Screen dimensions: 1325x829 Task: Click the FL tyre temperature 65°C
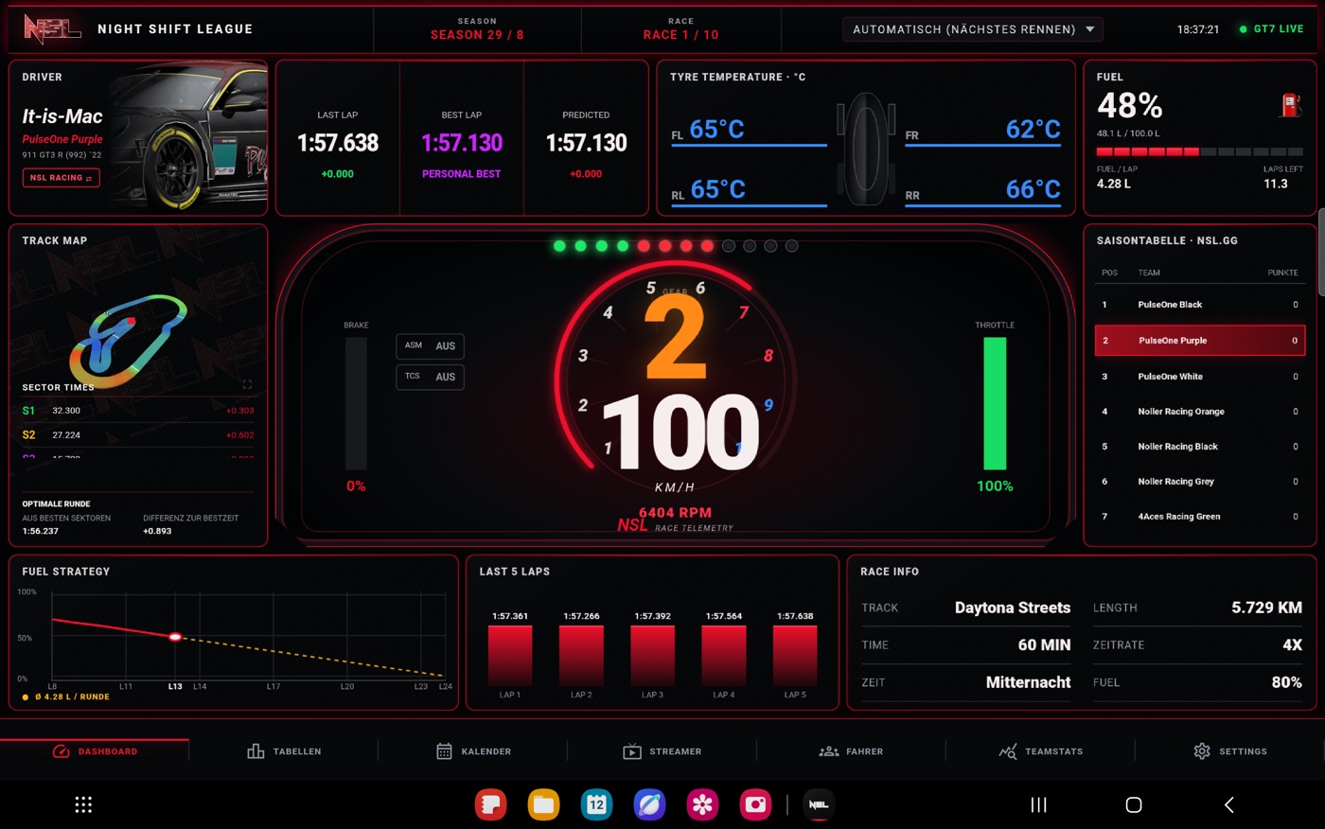click(716, 130)
